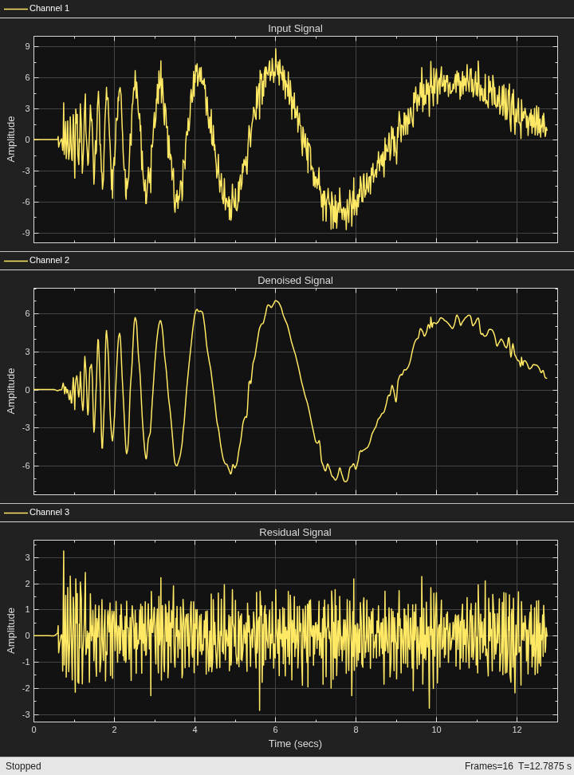Click the Stopped status text
Viewport: 574px width, 775px height.
[x=23, y=766]
